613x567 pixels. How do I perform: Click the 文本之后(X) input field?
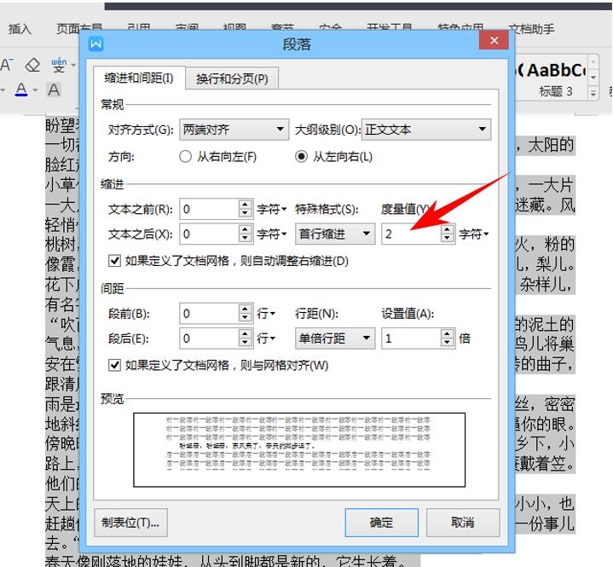coord(209,234)
